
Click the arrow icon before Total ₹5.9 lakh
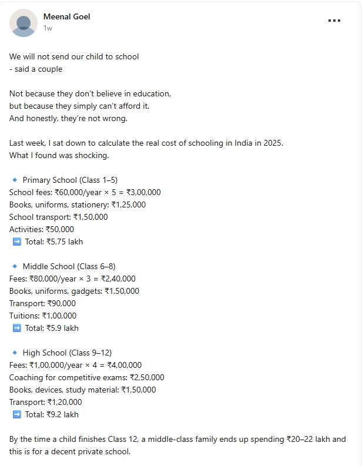[16, 328]
